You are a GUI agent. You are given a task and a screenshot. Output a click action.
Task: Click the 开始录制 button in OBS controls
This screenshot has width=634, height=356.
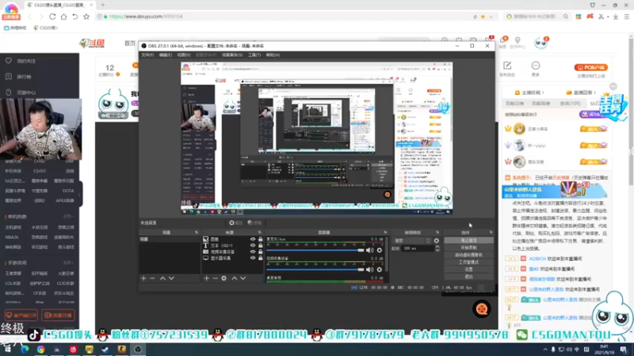click(468, 248)
